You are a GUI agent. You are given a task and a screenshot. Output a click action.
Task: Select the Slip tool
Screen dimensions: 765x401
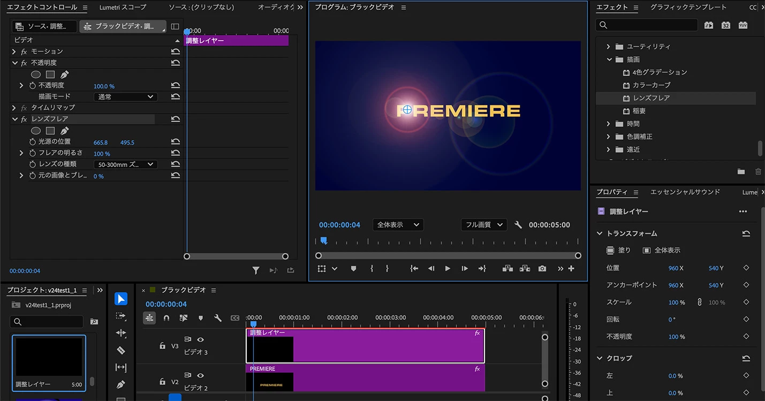pyautogui.click(x=121, y=367)
